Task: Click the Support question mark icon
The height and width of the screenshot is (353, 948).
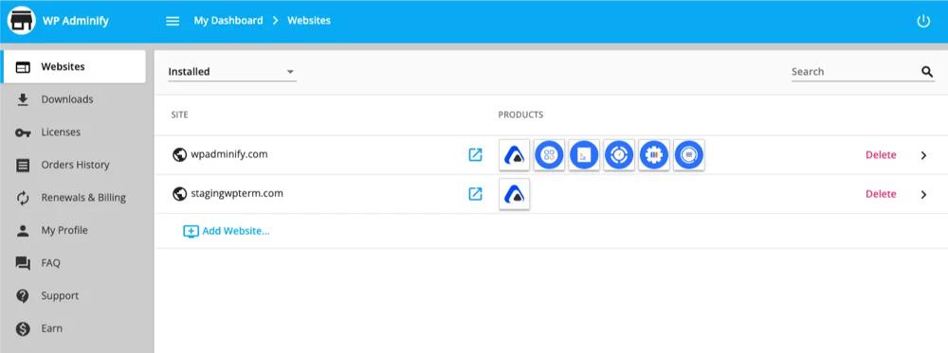Action: tap(23, 295)
